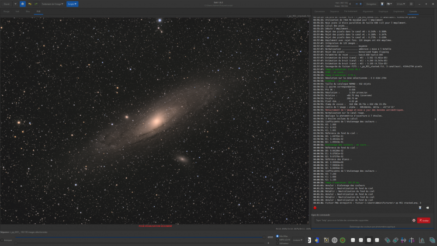
Task: Increase thread count with plus icon
Action: click(x=361, y=4)
